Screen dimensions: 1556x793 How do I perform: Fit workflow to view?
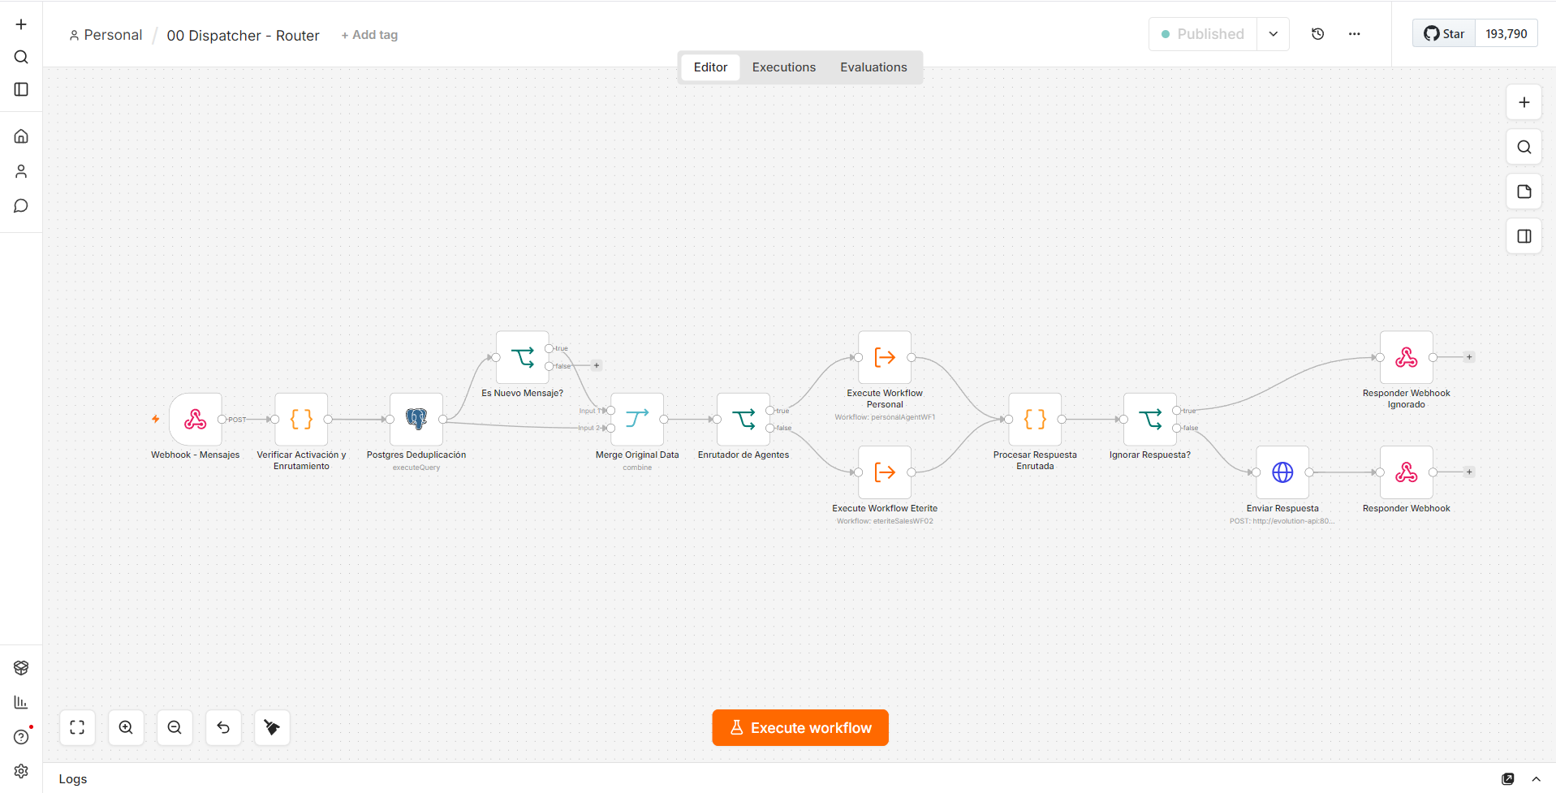[77, 727]
